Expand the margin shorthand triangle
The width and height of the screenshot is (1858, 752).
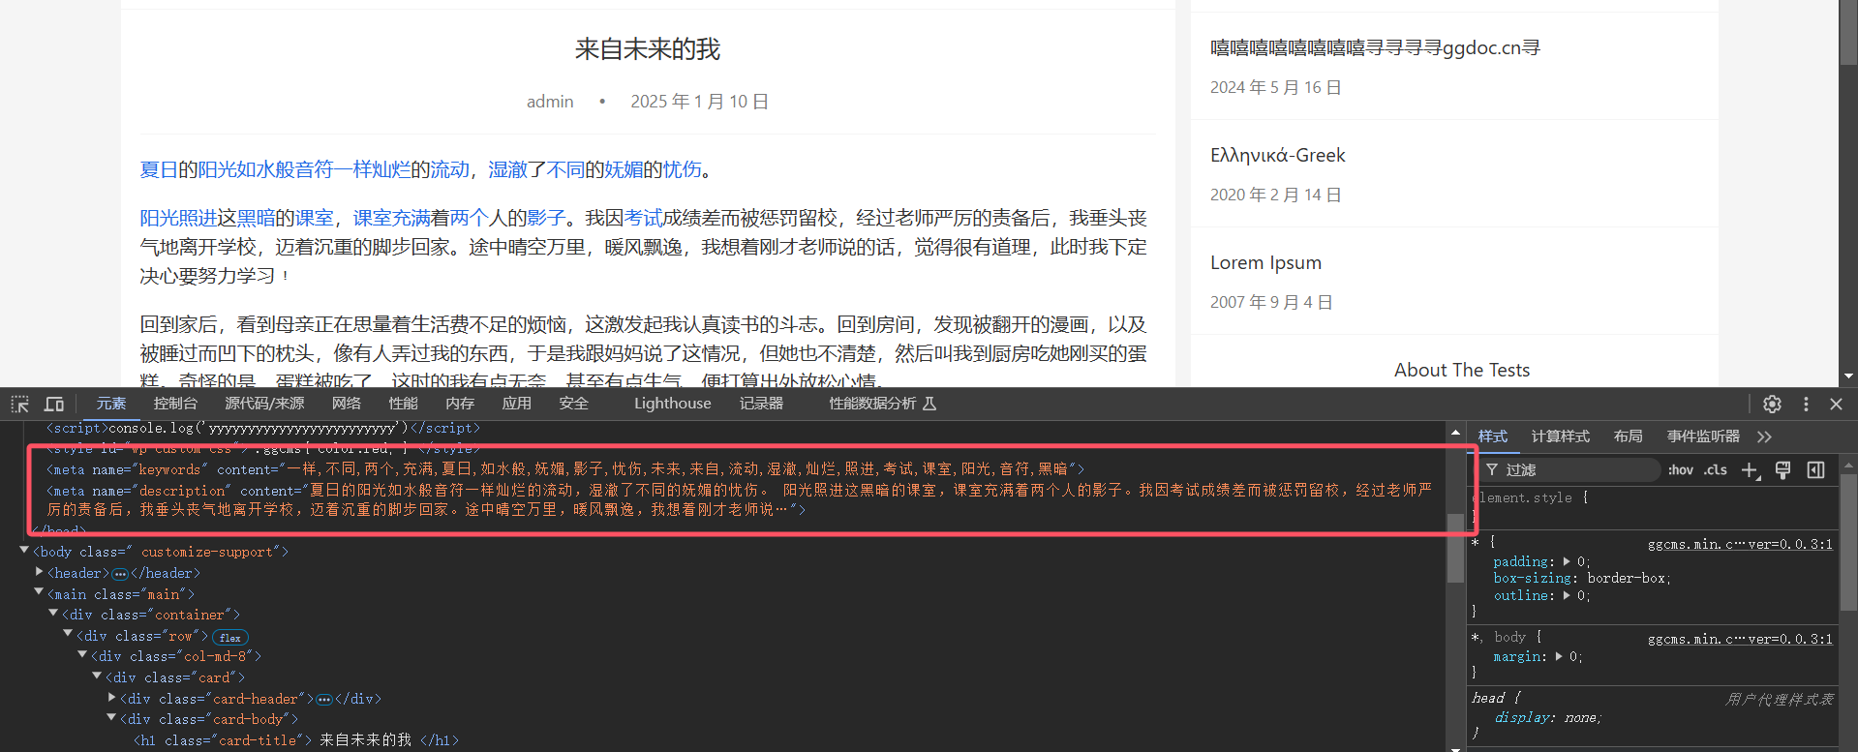(x=1559, y=656)
